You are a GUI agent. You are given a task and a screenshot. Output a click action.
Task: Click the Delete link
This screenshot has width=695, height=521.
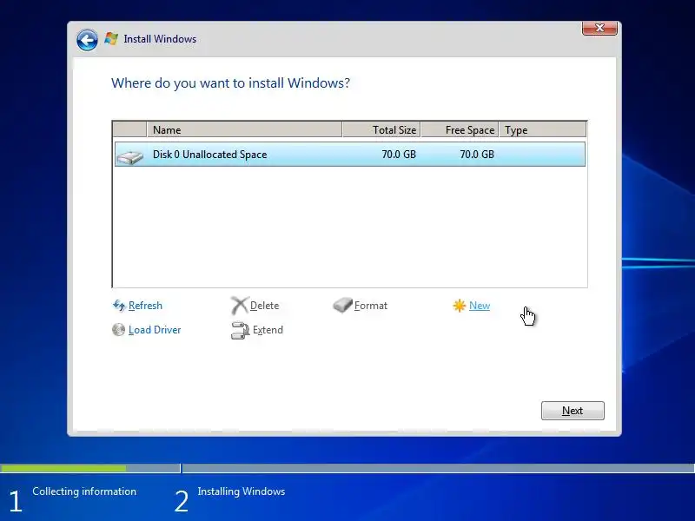[x=265, y=306]
